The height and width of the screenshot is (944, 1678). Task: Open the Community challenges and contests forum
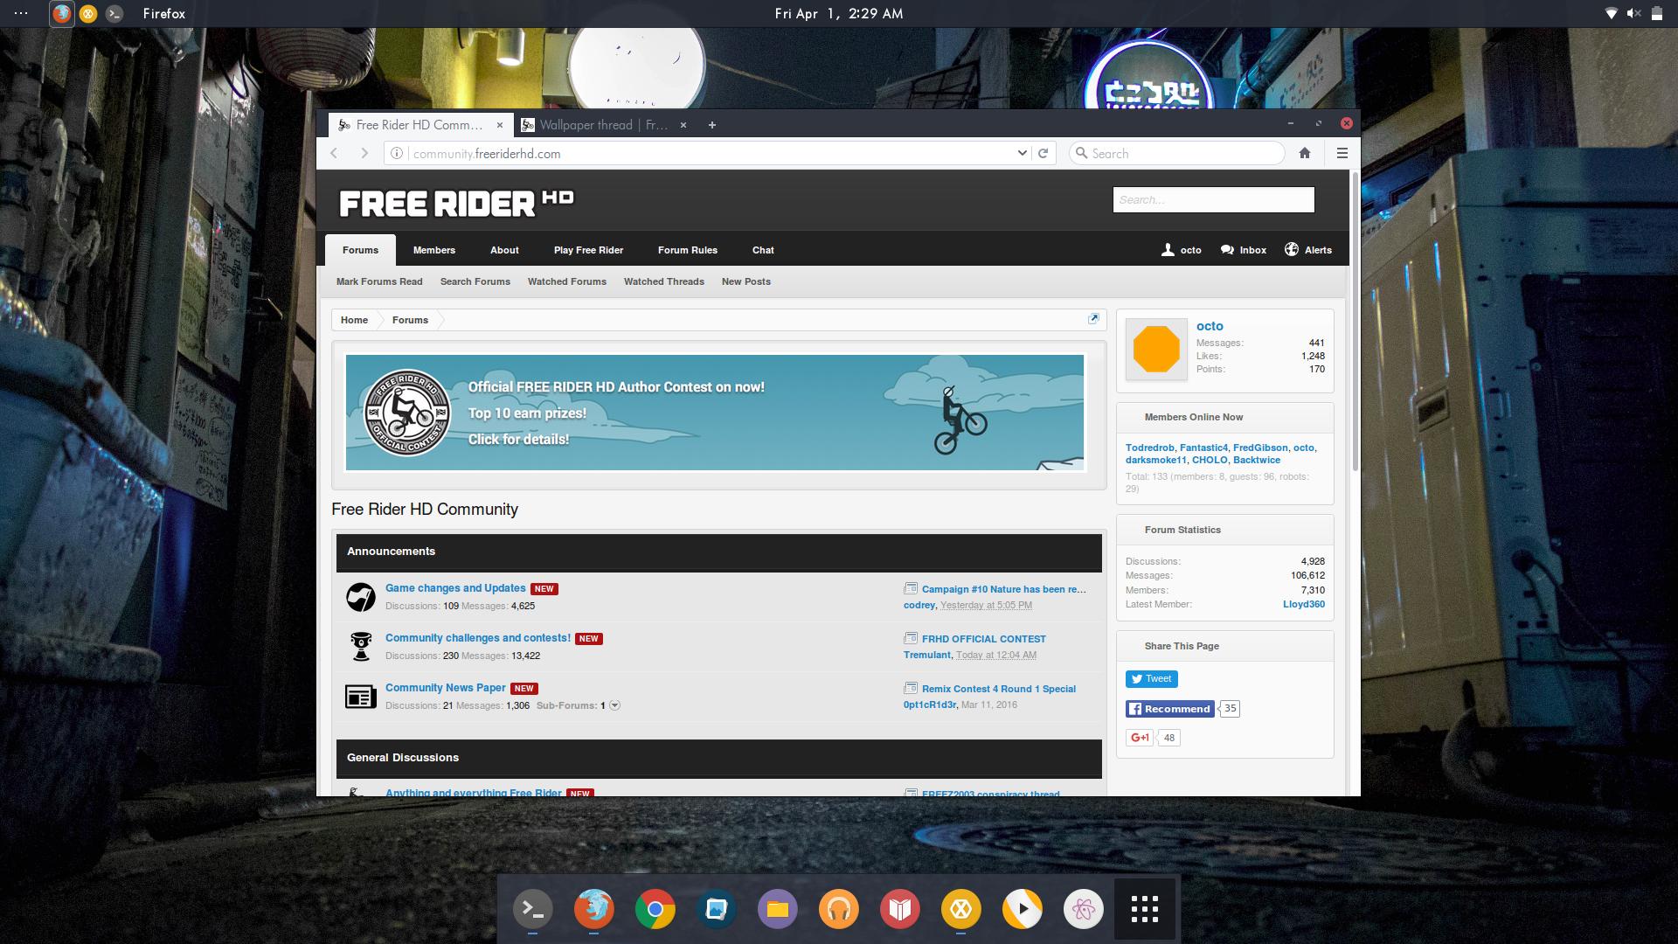click(x=478, y=638)
